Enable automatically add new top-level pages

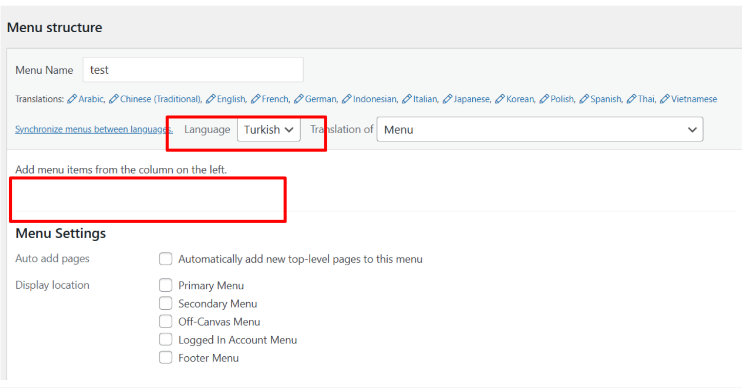pos(166,259)
